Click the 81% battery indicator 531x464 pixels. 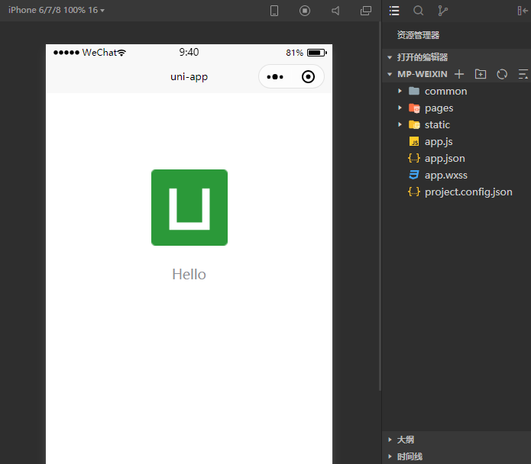point(306,53)
